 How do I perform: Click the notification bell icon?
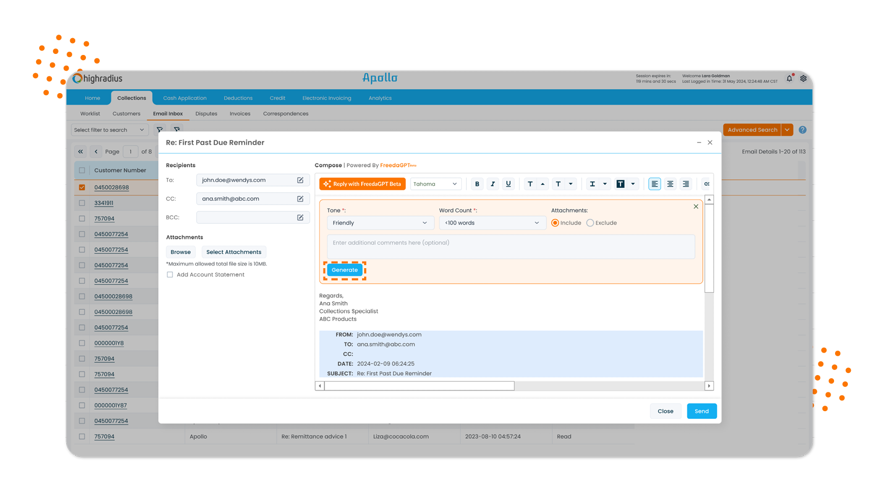tap(789, 78)
